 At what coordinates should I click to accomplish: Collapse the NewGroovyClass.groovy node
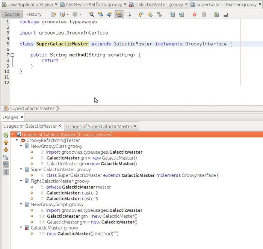pyautogui.click(x=21, y=146)
